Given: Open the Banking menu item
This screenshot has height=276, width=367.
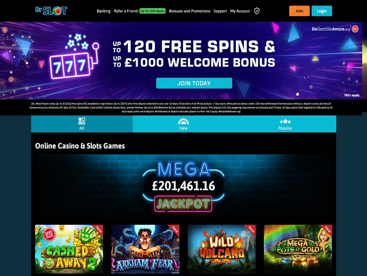Looking at the screenshot, I should pos(104,11).
